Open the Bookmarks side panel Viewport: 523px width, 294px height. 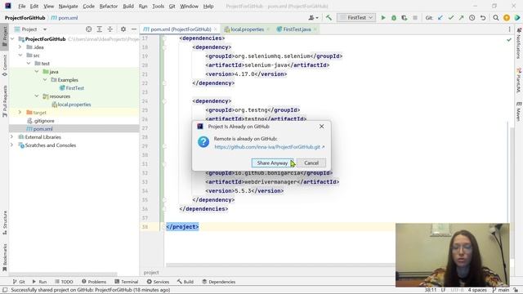5,258
